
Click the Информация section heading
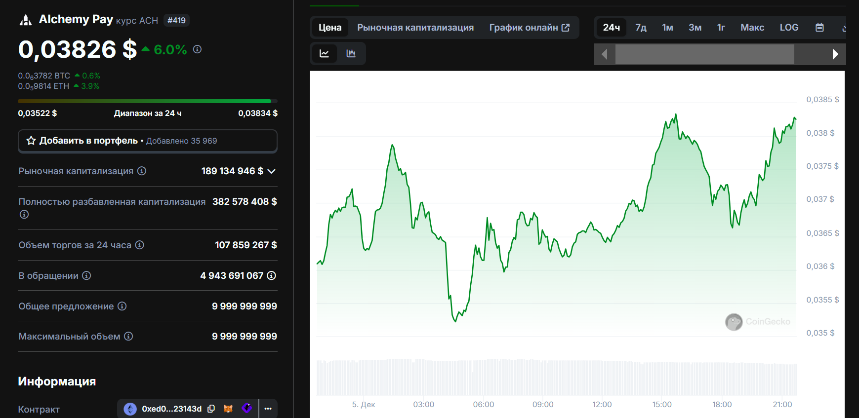[57, 381]
